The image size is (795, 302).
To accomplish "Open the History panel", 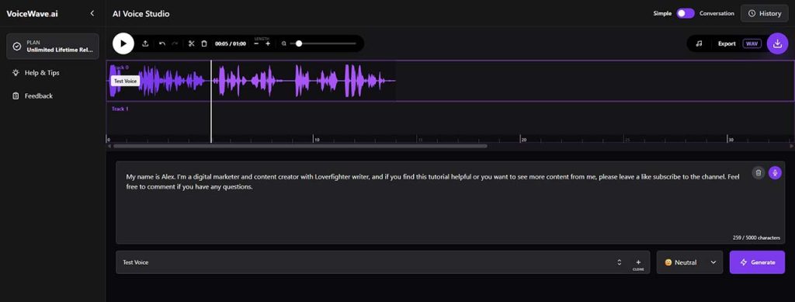I will (765, 13).
